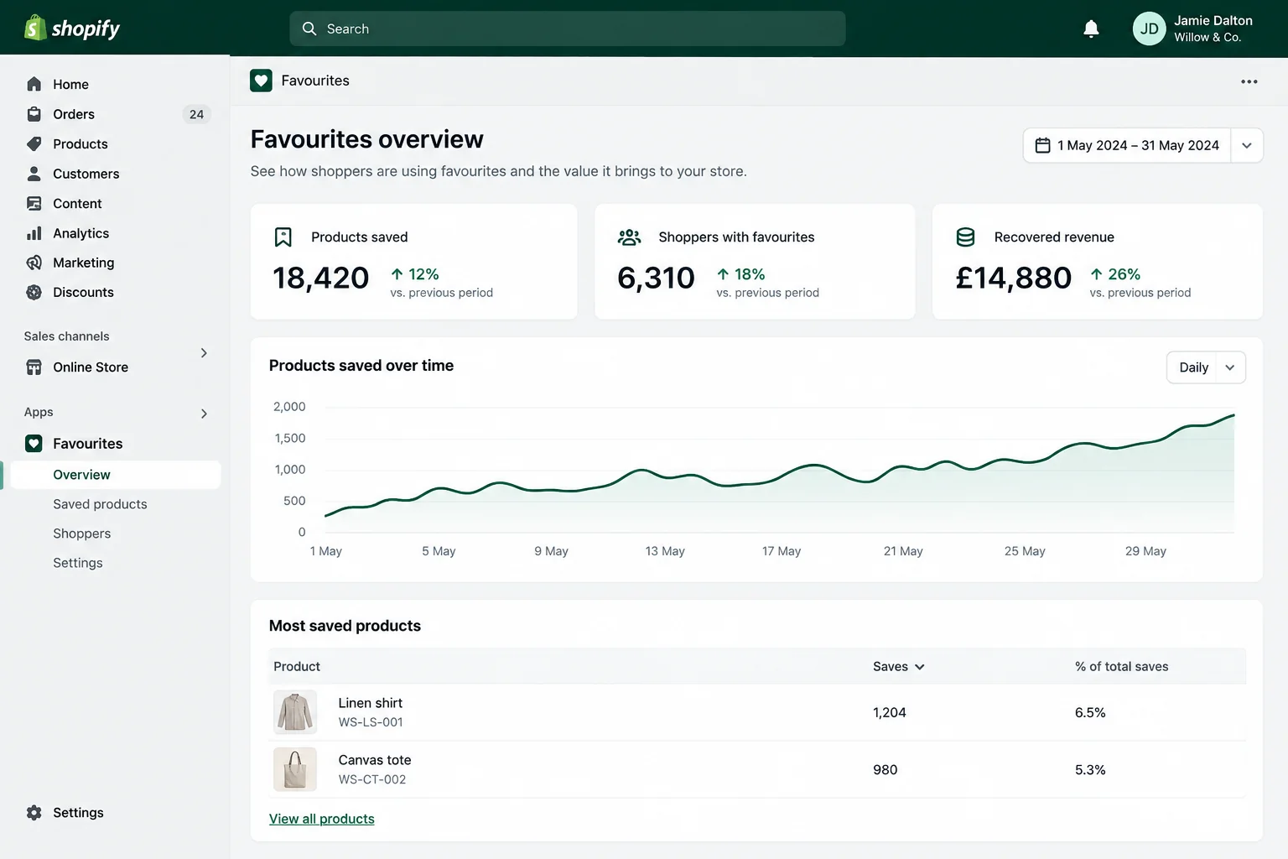
Task: Click the Products tag icon
Action: click(x=34, y=143)
